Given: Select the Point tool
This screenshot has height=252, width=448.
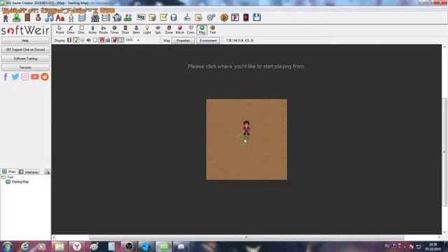Looking at the screenshot, I should (59, 29).
